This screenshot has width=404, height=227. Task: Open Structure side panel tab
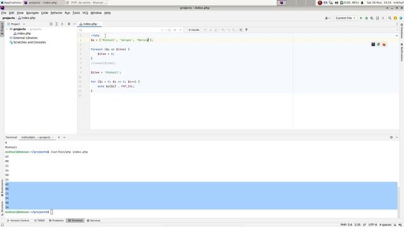(x=2, y=208)
